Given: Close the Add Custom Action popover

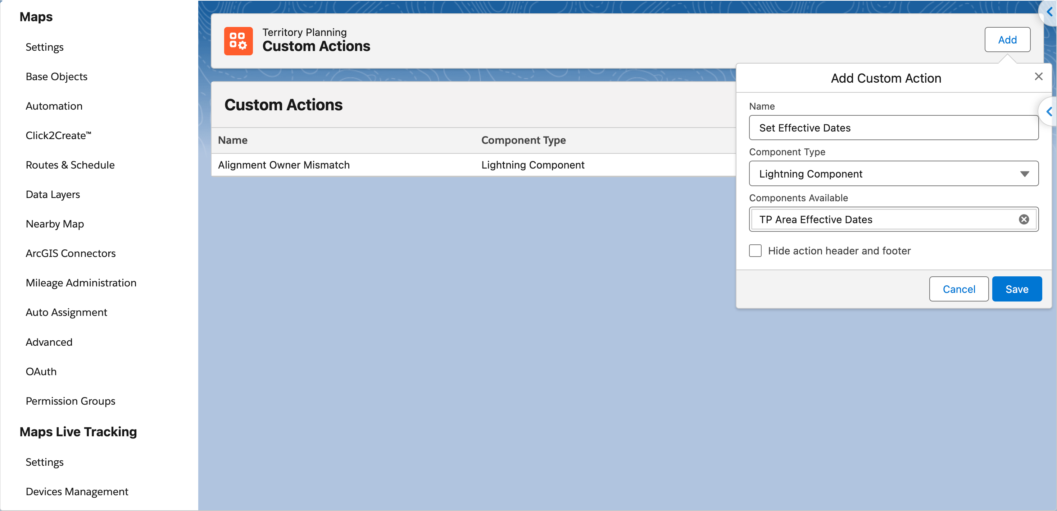Looking at the screenshot, I should coord(1039,77).
